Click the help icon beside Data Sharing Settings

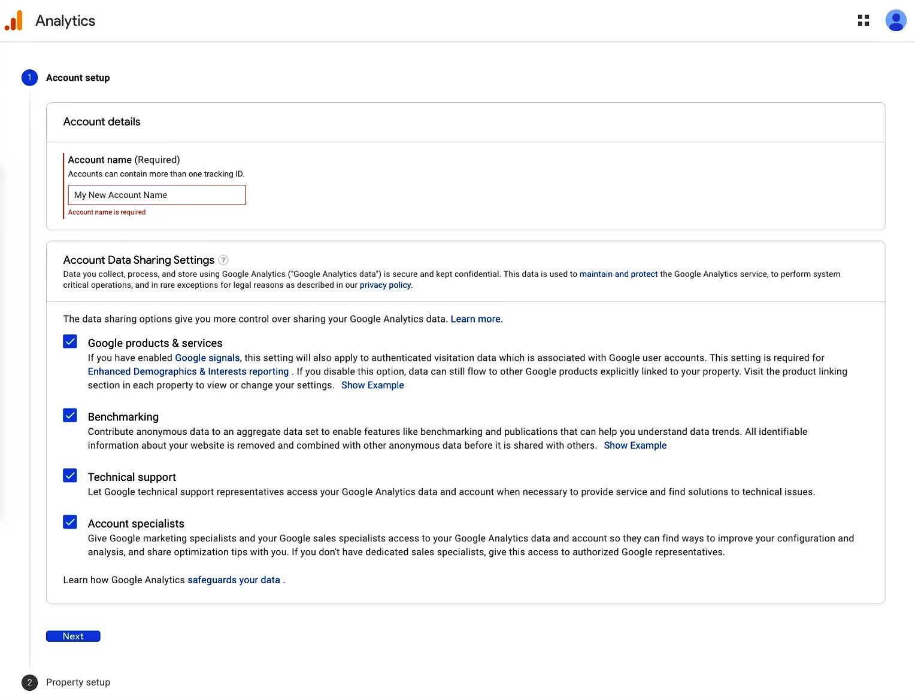pyautogui.click(x=223, y=260)
